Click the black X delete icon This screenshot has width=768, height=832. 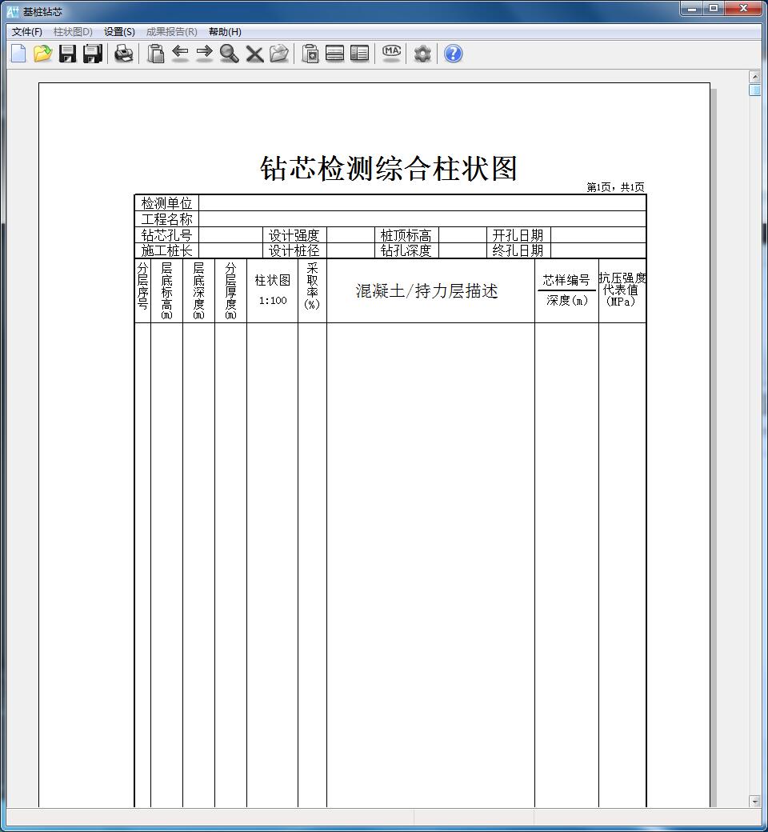point(254,54)
